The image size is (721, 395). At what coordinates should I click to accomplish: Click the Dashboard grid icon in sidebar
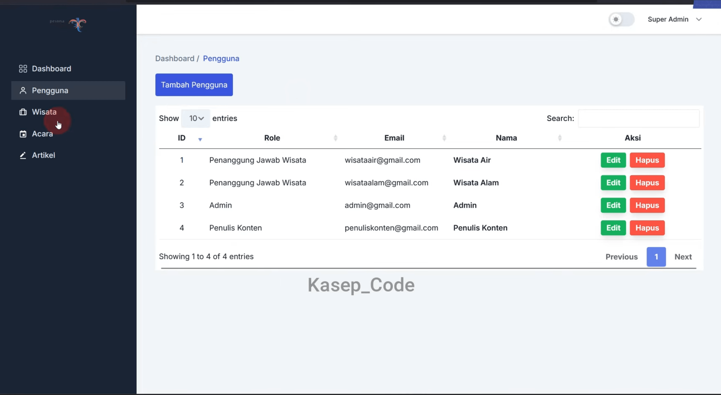pos(23,69)
